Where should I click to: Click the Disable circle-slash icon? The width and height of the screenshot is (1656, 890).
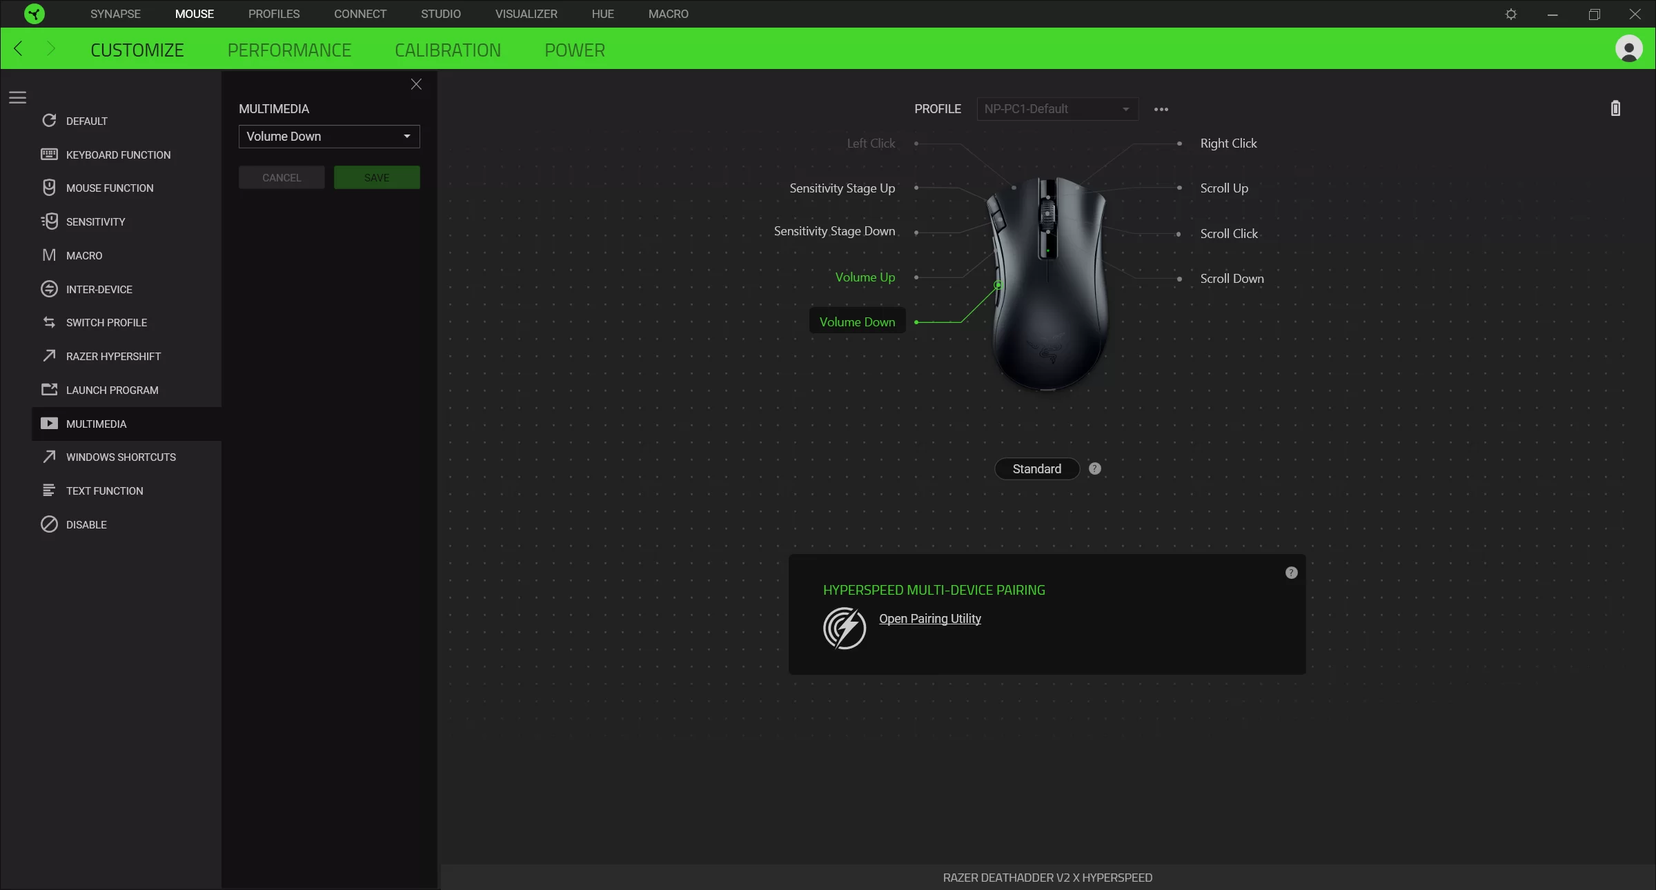pos(49,524)
